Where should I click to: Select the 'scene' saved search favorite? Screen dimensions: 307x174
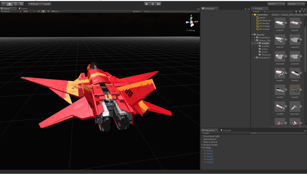click(260, 18)
